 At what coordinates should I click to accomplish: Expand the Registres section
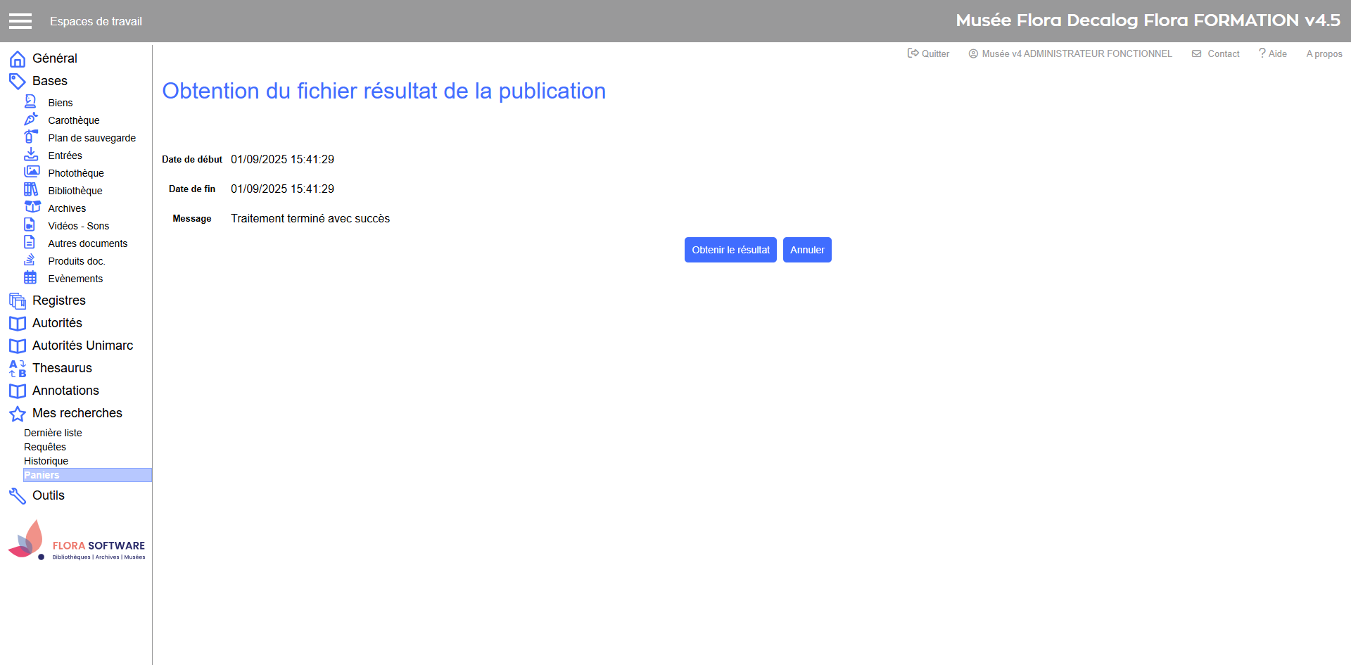[58, 300]
